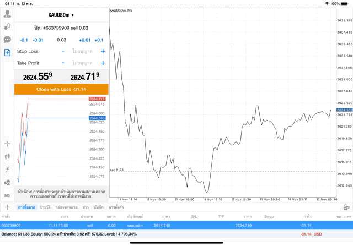Image resolution: width=353 pixels, height=246 pixels.
Task: Open the M5 timeframe selector
Action: [7, 195]
